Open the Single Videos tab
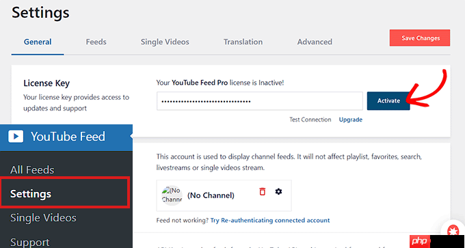The height and width of the screenshot is (248, 465). [x=165, y=42]
